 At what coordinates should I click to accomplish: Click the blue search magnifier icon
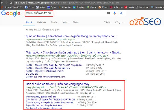[121, 13]
